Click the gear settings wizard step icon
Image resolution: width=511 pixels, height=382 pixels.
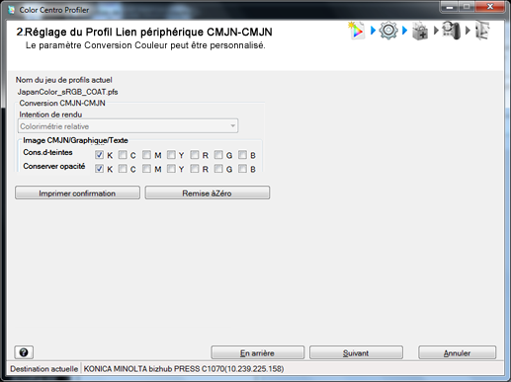(x=388, y=31)
